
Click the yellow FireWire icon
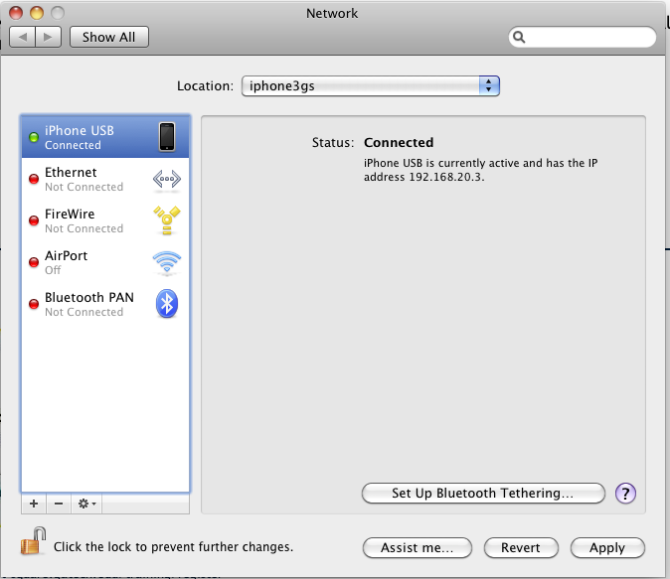point(167,220)
